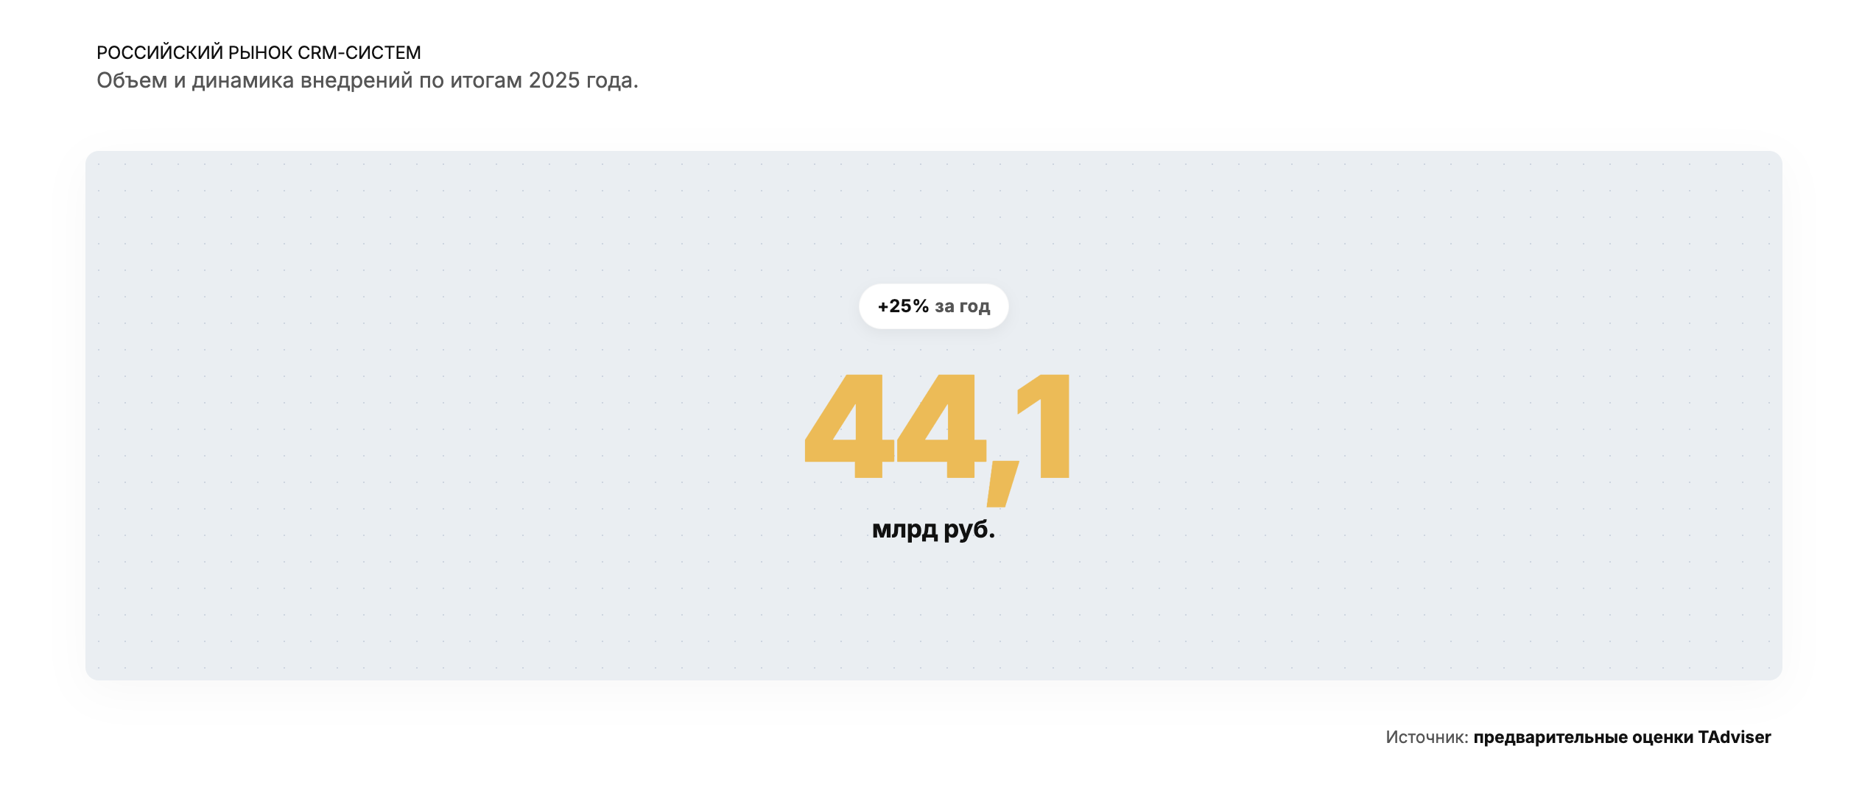1862x796 pixels.
Task: Click the yellow comma in "44,1"
Action: 1002,484
